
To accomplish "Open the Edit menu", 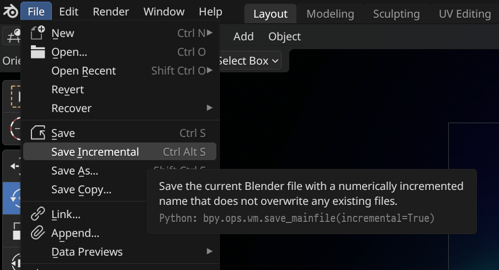I will pos(68,12).
